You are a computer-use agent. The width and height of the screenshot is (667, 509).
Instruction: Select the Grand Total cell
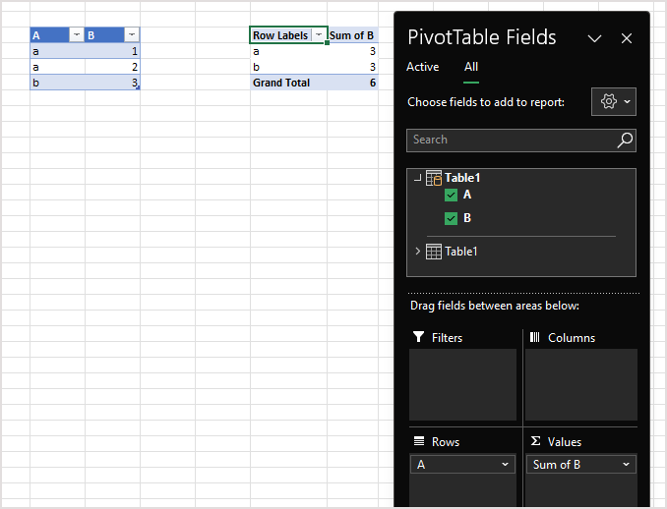tap(288, 83)
